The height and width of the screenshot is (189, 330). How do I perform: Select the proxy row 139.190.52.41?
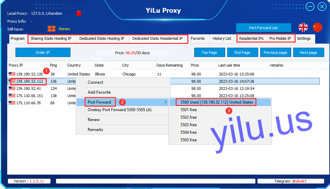[x=164, y=88]
